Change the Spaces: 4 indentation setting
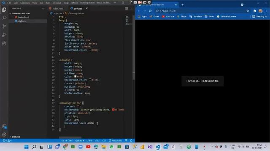Viewport: 270px width, 151px height. coord(79,141)
